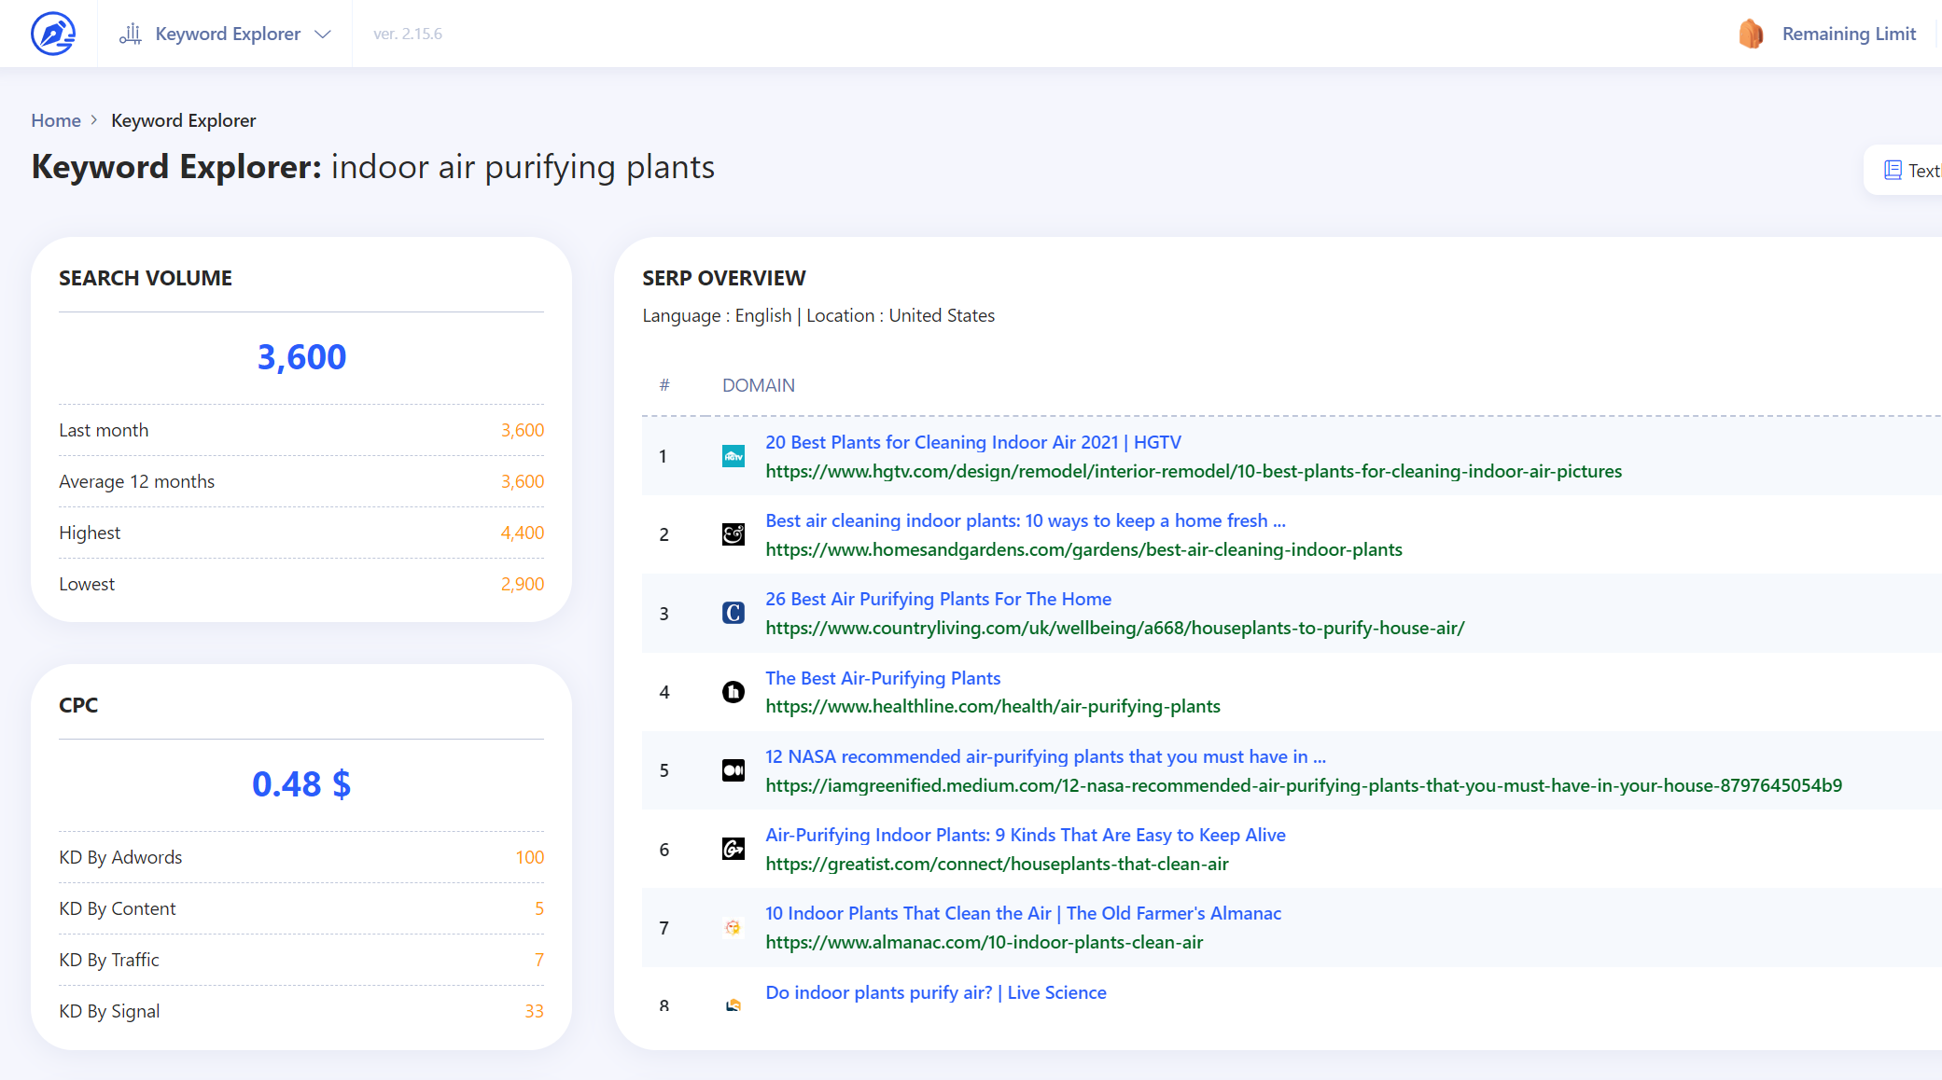Select the Keyword Explorer chart icon
Viewport: 1942px width, 1080px height.
(x=131, y=33)
